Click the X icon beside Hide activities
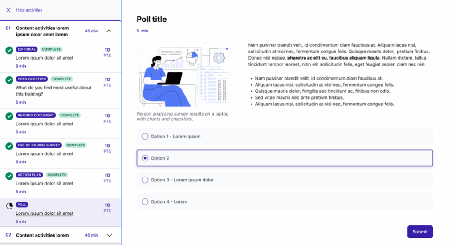Screen dimensions: 456x245 click(8, 10)
